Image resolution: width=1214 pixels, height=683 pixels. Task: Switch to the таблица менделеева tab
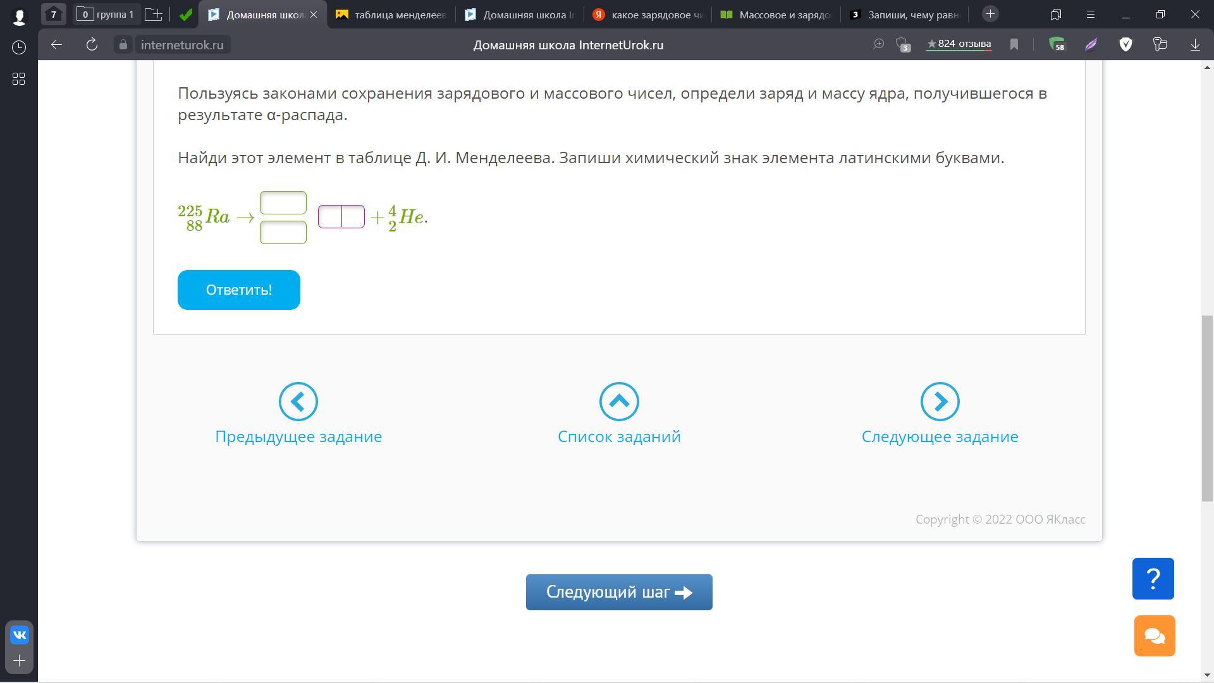391,15
